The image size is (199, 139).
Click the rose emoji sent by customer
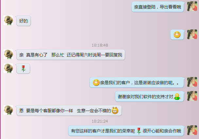coord(23,69)
